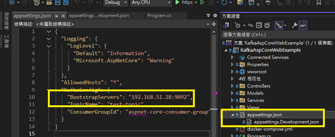The image size is (335, 137).
Task: Select the Properties node in Solution Explorer
Action: click(258, 65)
